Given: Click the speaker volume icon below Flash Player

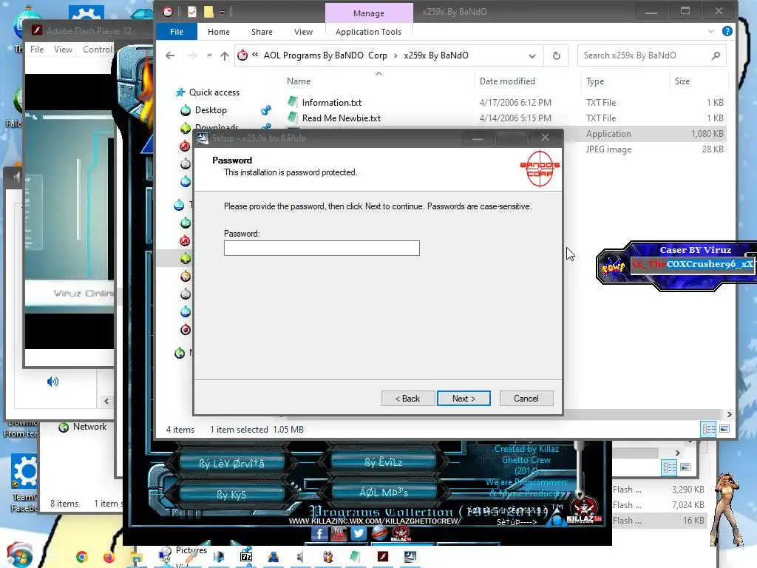Looking at the screenshot, I should 52,382.
